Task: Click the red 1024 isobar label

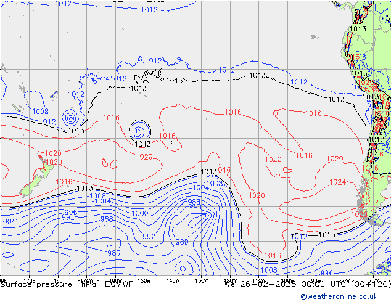Action: pyautogui.click(x=337, y=182)
